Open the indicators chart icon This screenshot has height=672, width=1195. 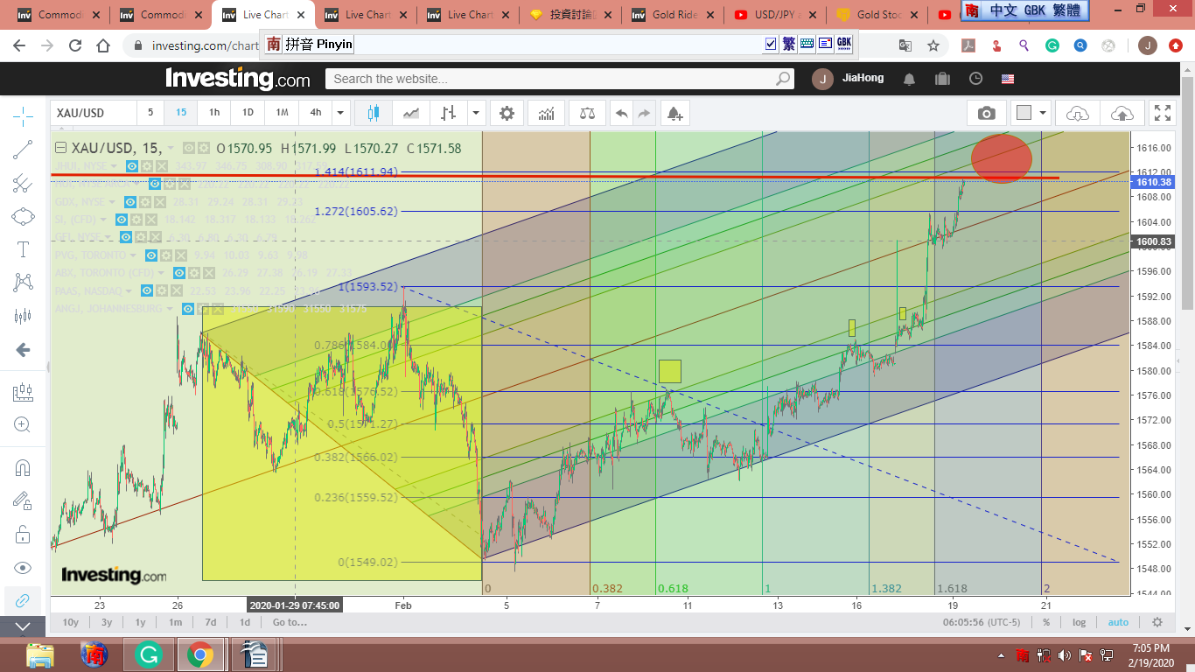[x=546, y=113]
